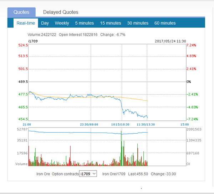
Task: Click the 489.5 baseline price label
Action: click(23, 82)
